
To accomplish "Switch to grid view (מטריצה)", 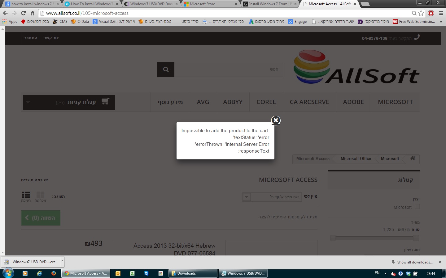I will 40,197.
